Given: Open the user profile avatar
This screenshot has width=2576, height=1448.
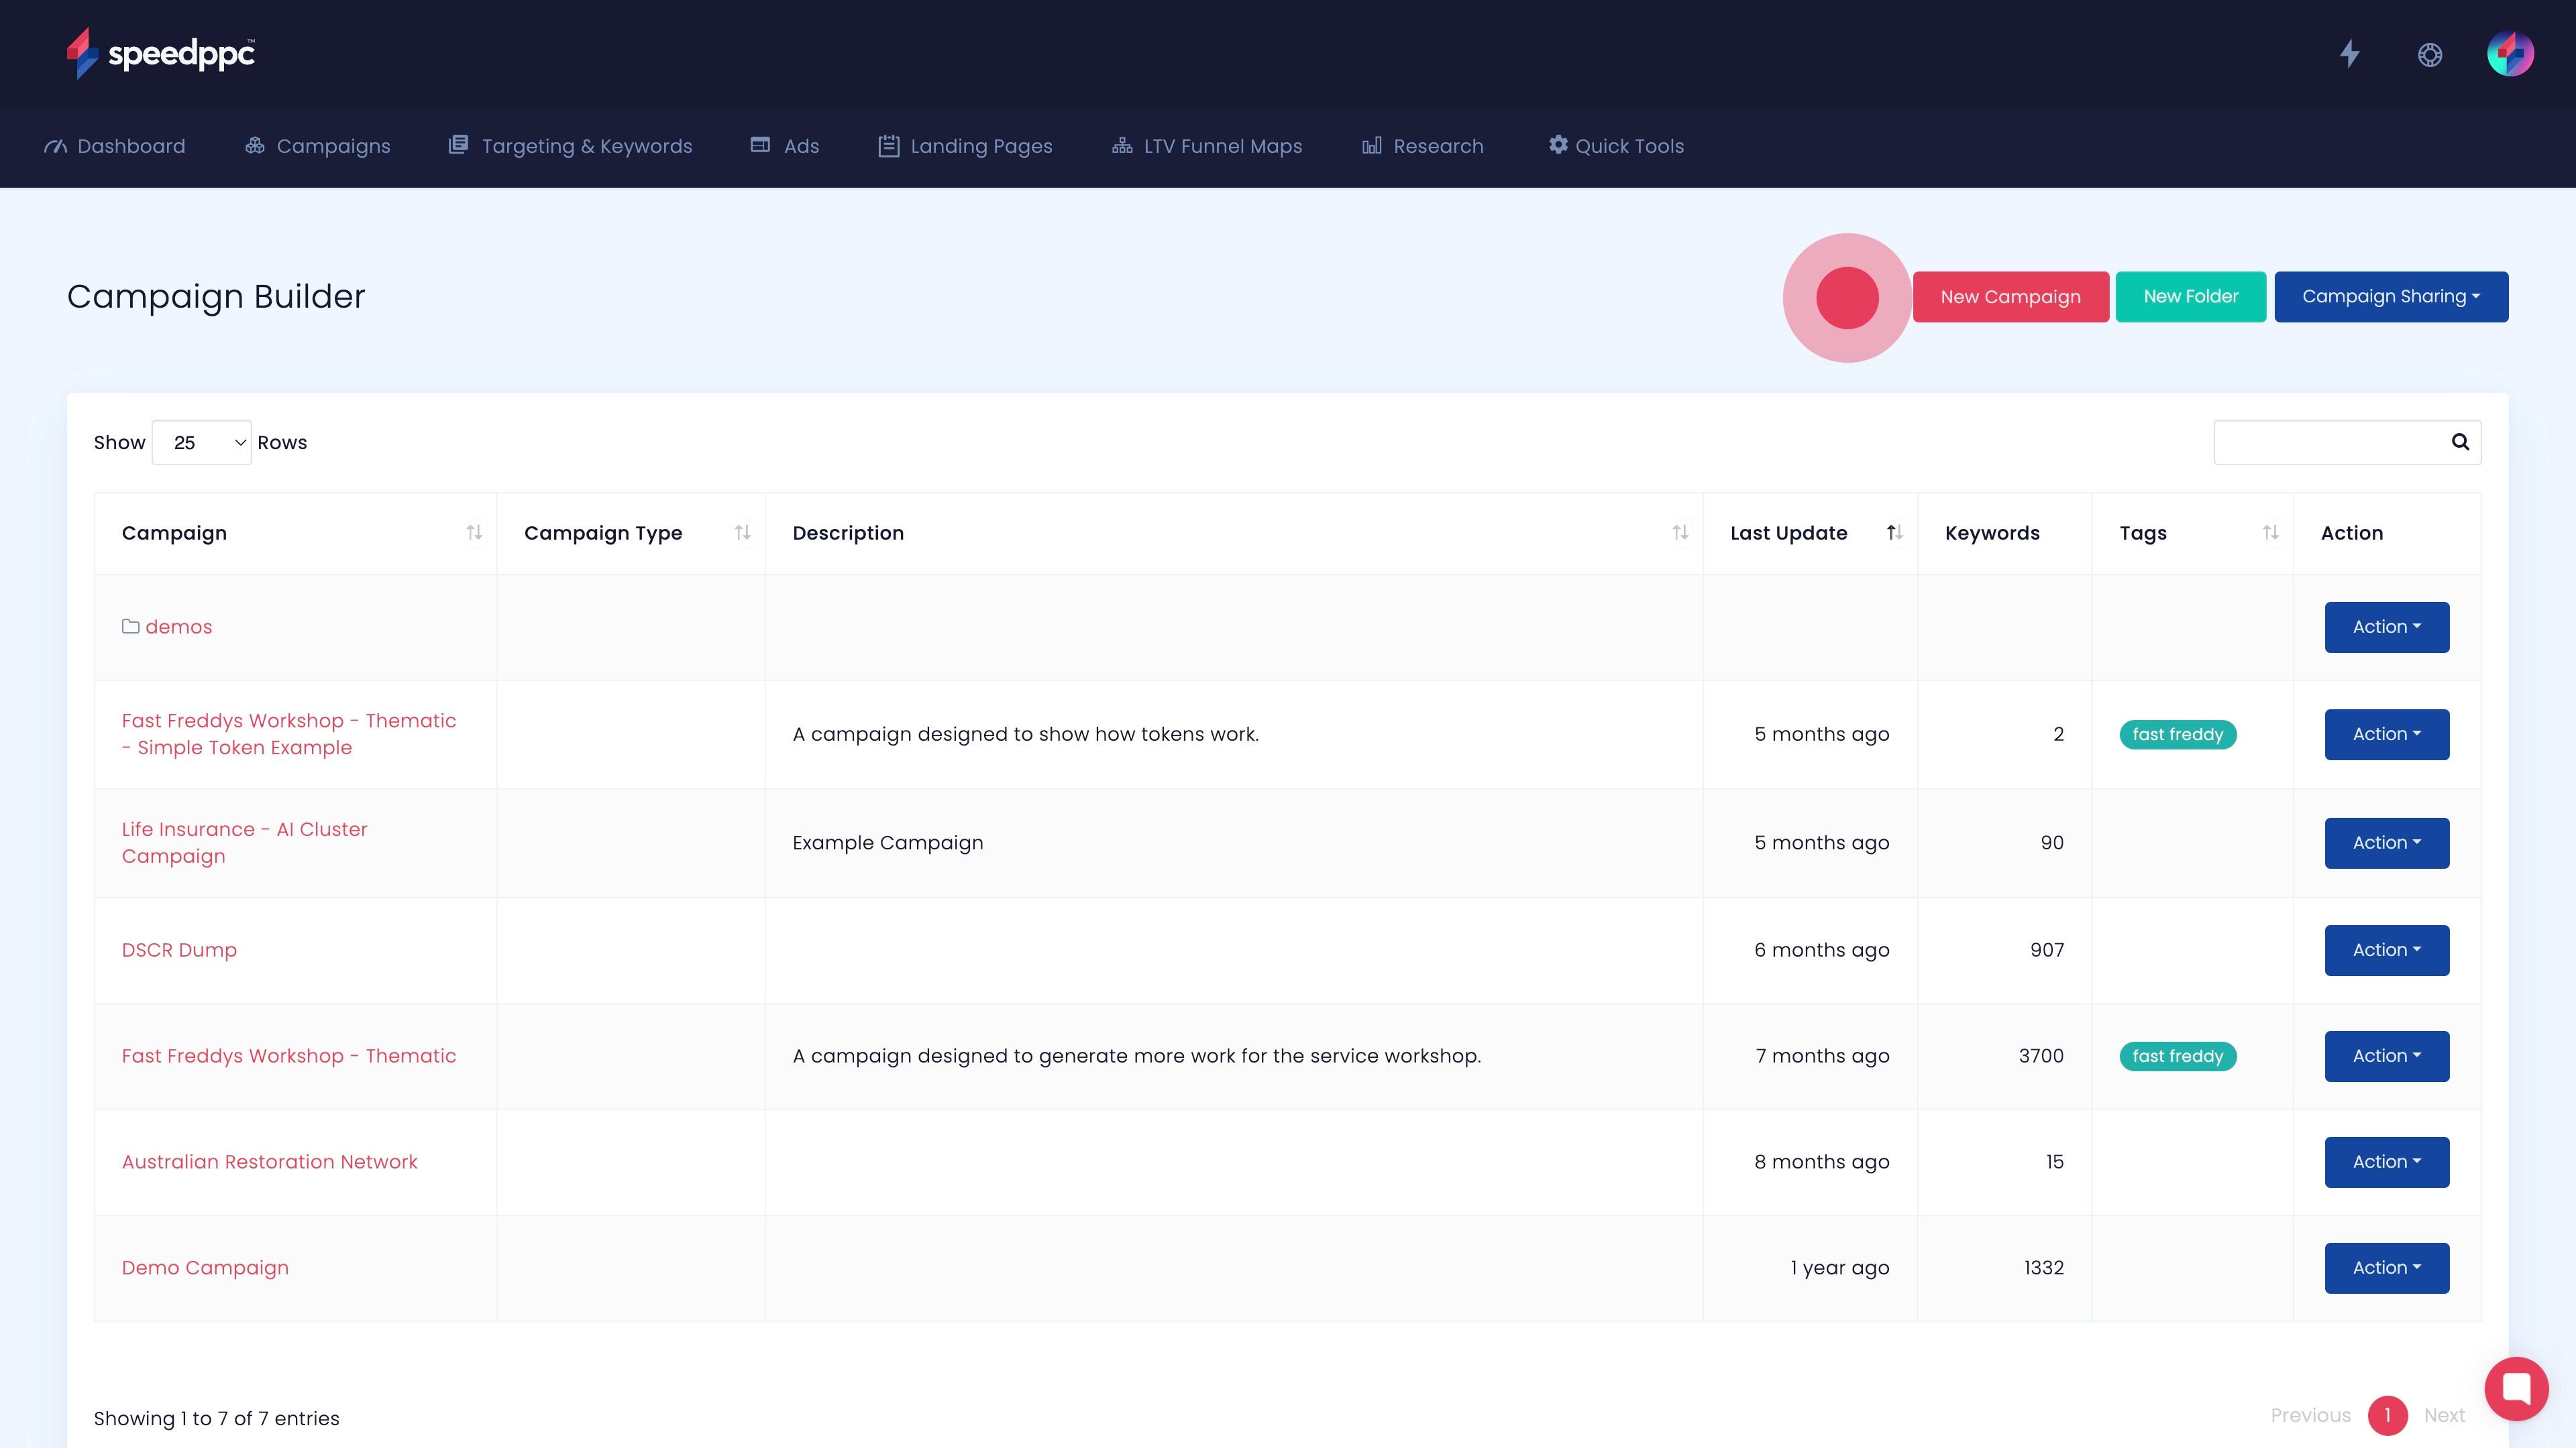Looking at the screenshot, I should pyautogui.click(x=2510, y=54).
